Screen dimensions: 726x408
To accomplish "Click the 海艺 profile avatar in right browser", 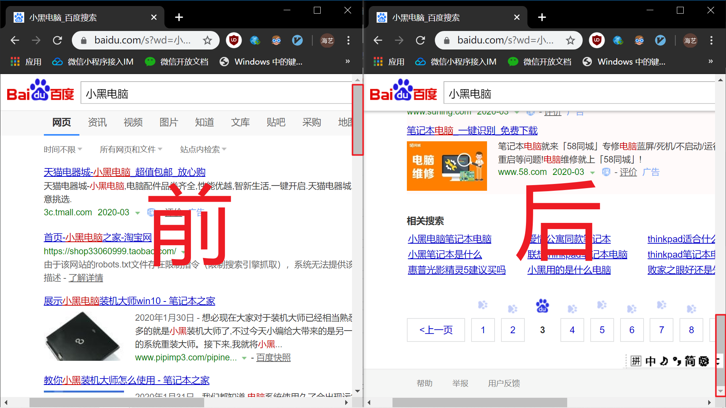I will 690,40.
